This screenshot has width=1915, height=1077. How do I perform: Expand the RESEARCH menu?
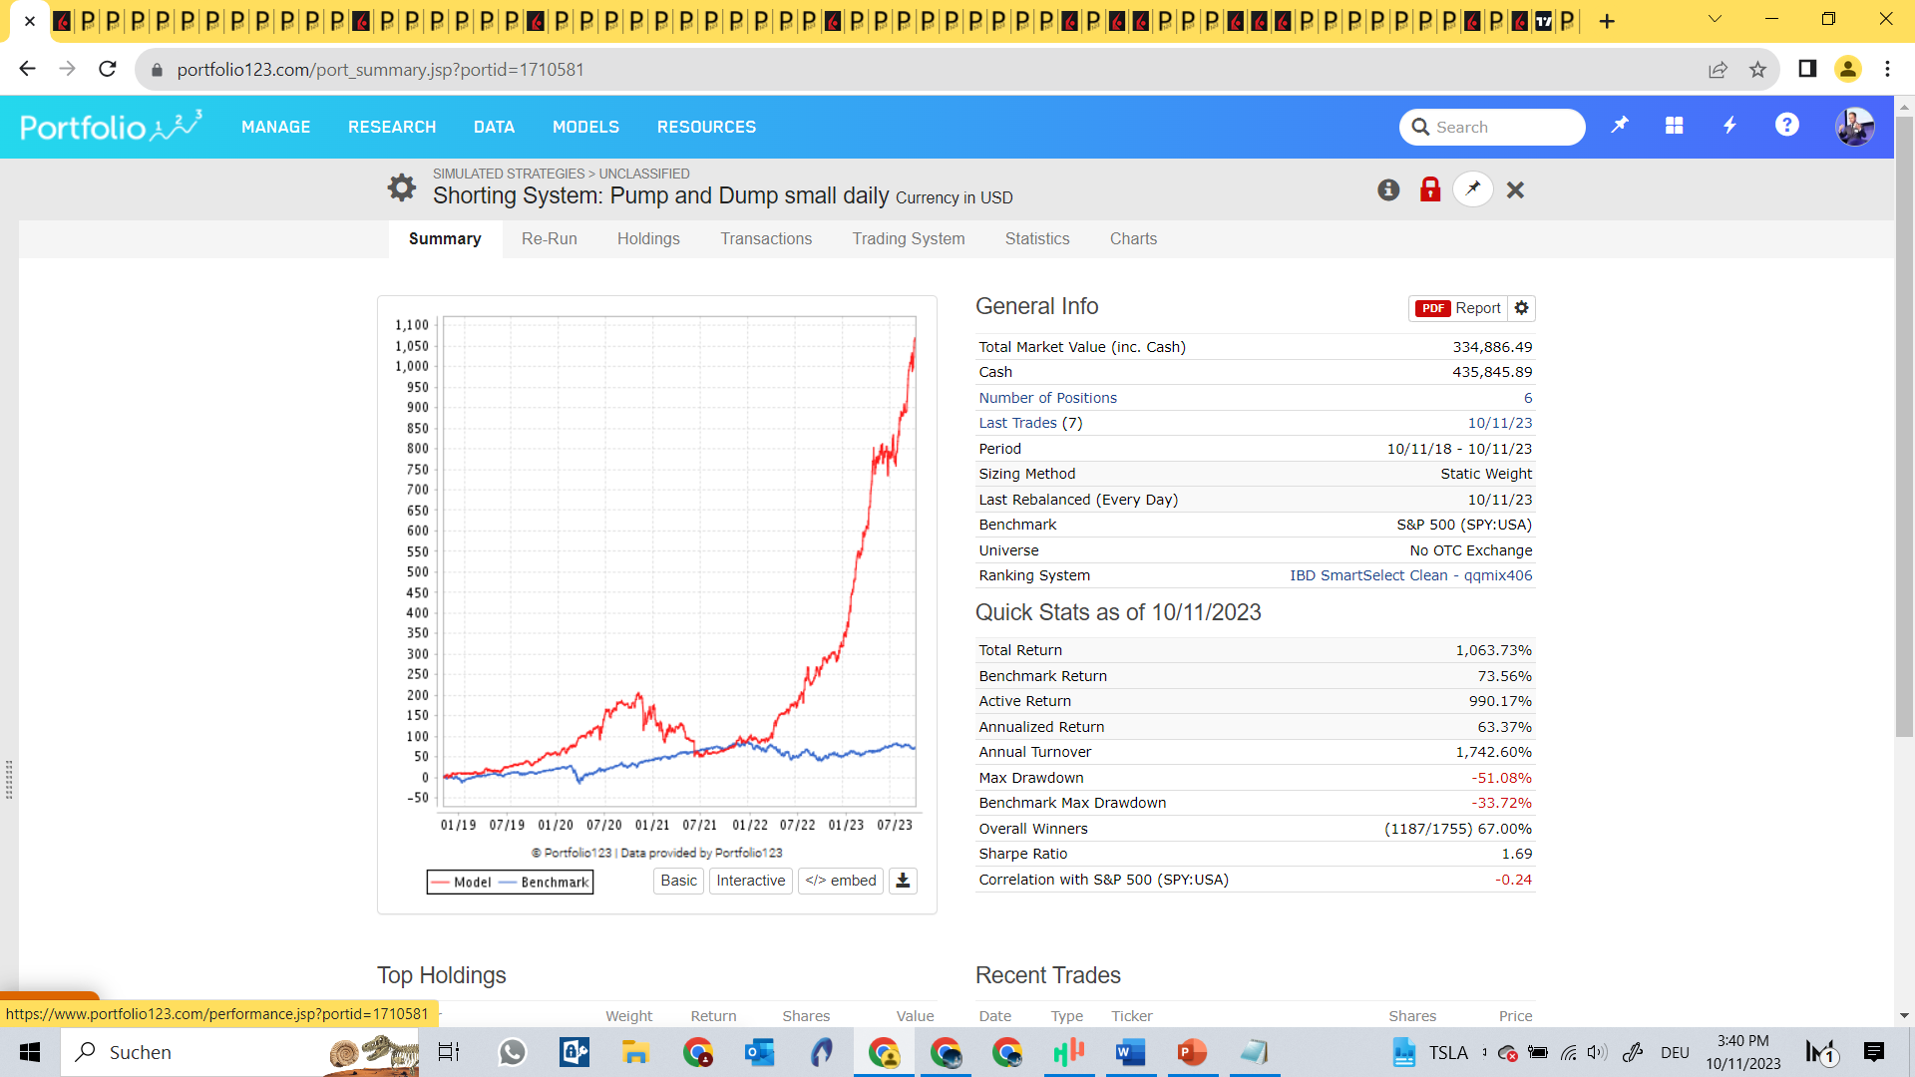coord(392,127)
